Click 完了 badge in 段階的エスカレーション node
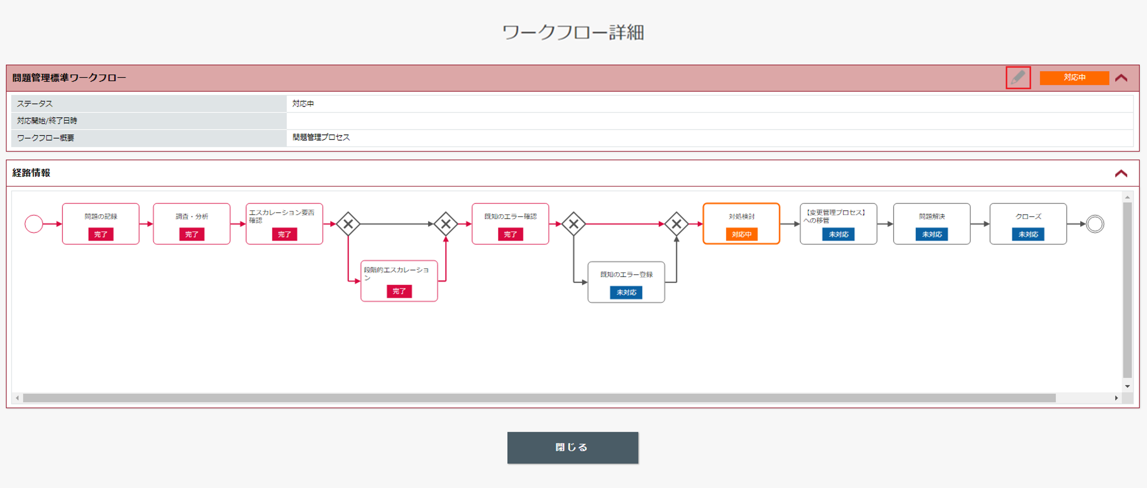The width and height of the screenshot is (1147, 488). [x=399, y=291]
